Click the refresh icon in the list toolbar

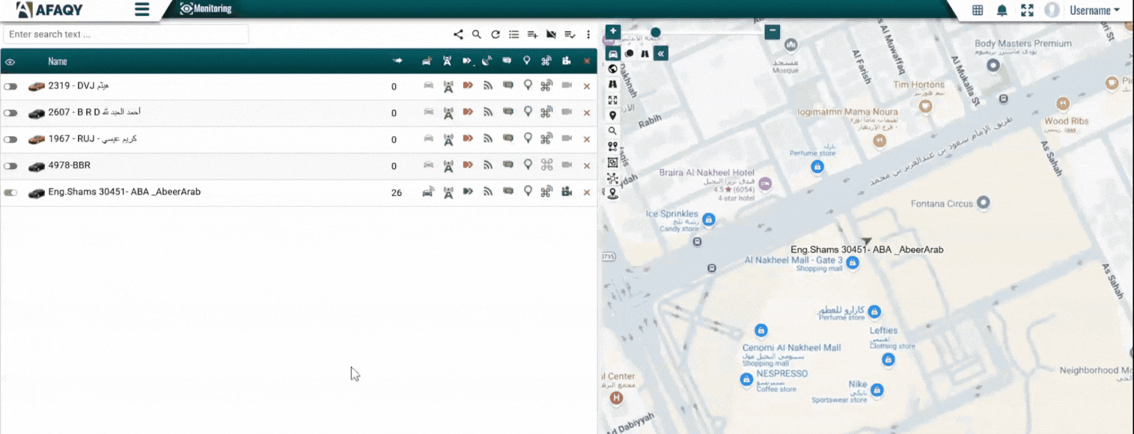point(496,34)
